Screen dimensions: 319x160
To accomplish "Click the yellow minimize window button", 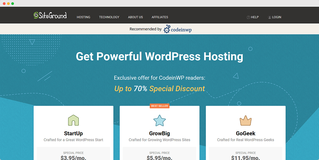I will 8,4.
